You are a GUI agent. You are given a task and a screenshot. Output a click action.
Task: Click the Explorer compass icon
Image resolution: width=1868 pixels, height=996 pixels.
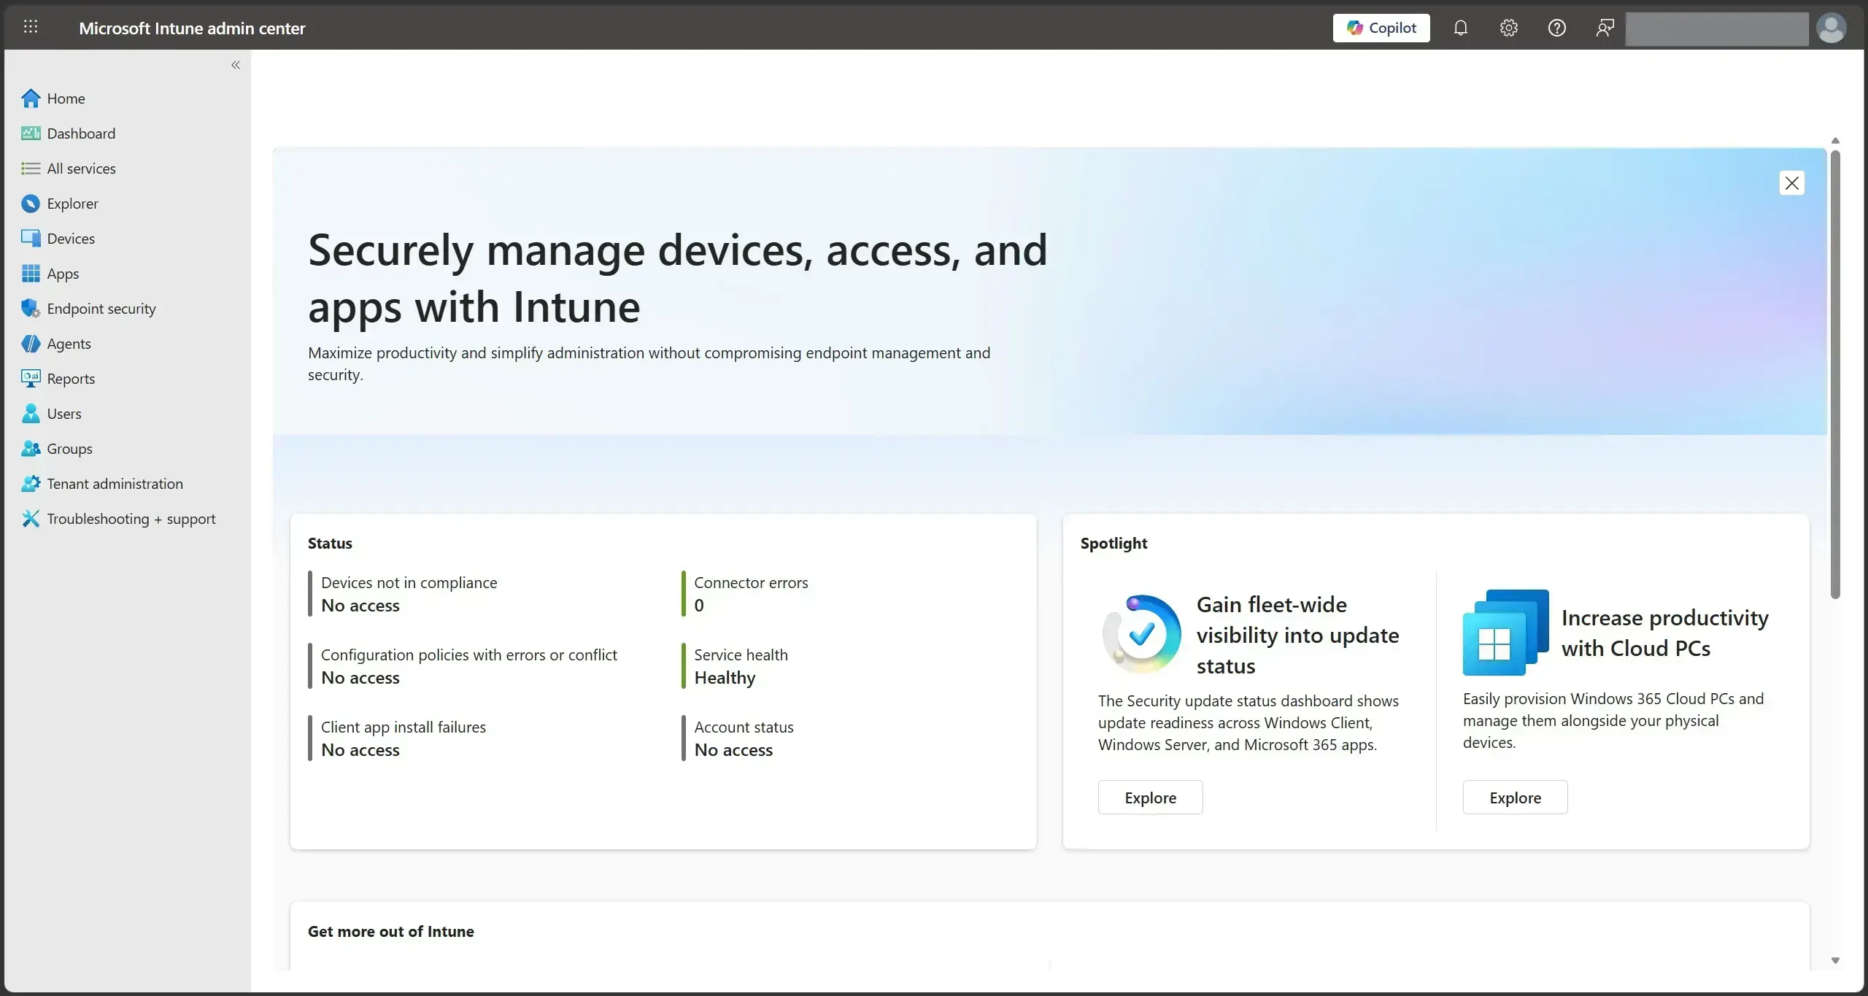tap(31, 204)
